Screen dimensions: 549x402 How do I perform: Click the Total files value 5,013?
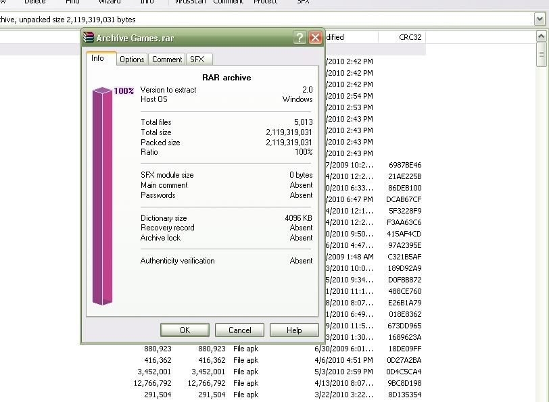303,122
